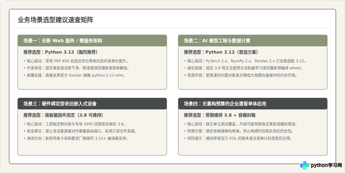Image resolution: width=345 pixels, height=173 pixels.
Task: Click the 风险提示：被动停留在已 EOL line
Action: (238, 138)
